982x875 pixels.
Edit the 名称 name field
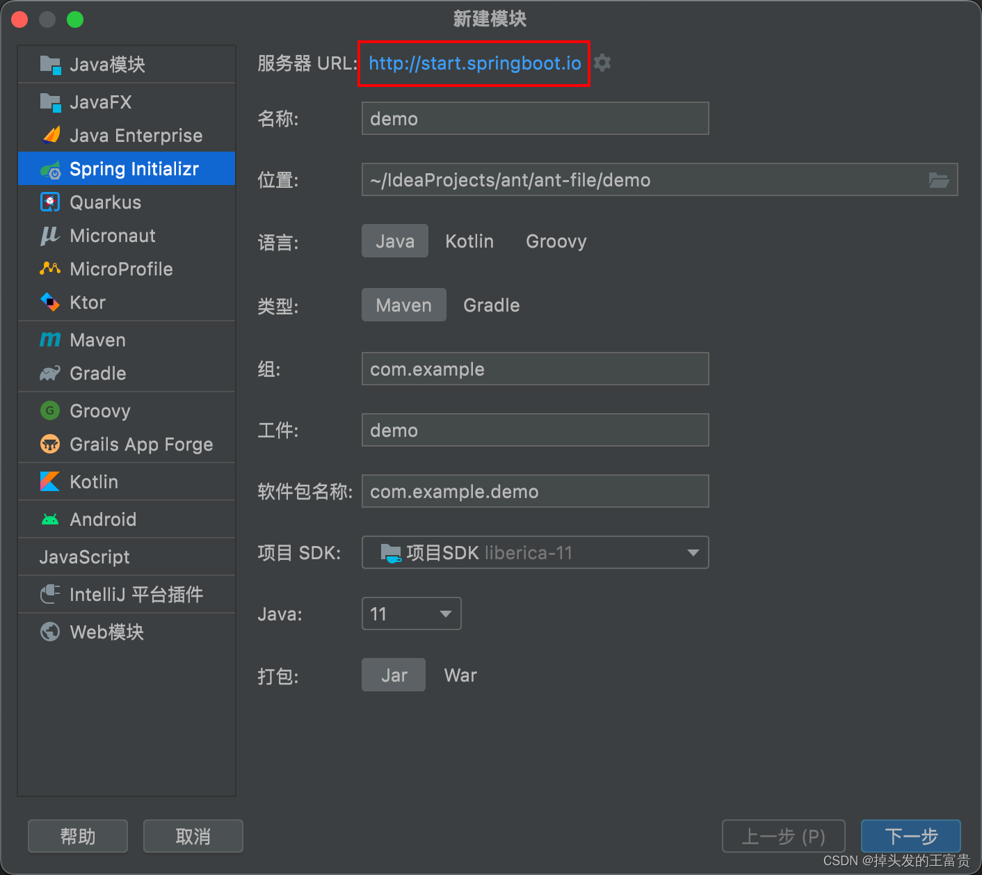pos(536,118)
